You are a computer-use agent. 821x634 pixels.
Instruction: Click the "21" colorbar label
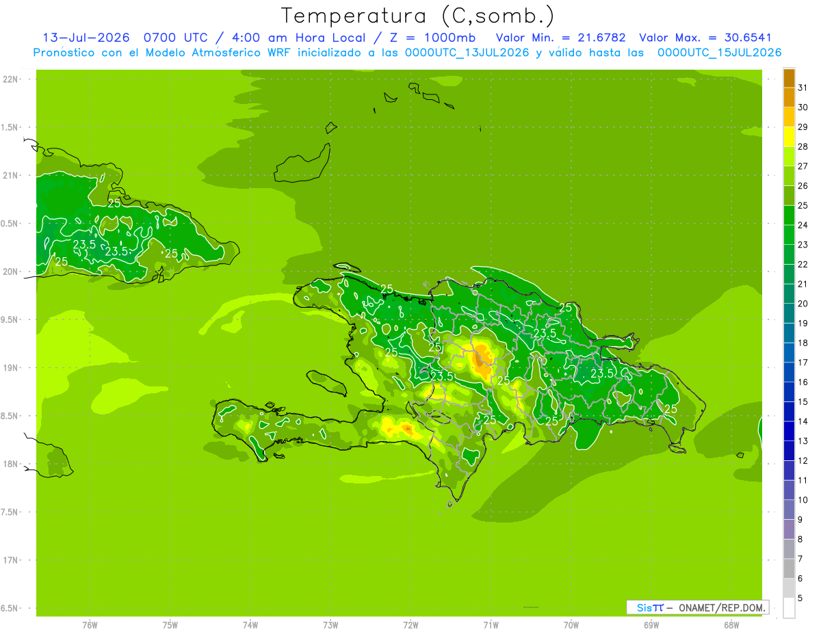point(803,284)
